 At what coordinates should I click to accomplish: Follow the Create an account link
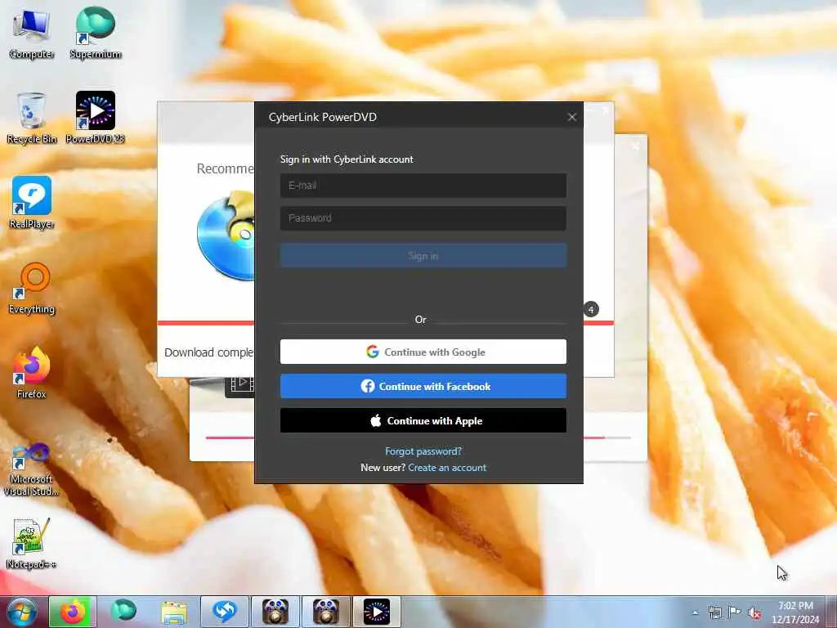click(x=447, y=468)
